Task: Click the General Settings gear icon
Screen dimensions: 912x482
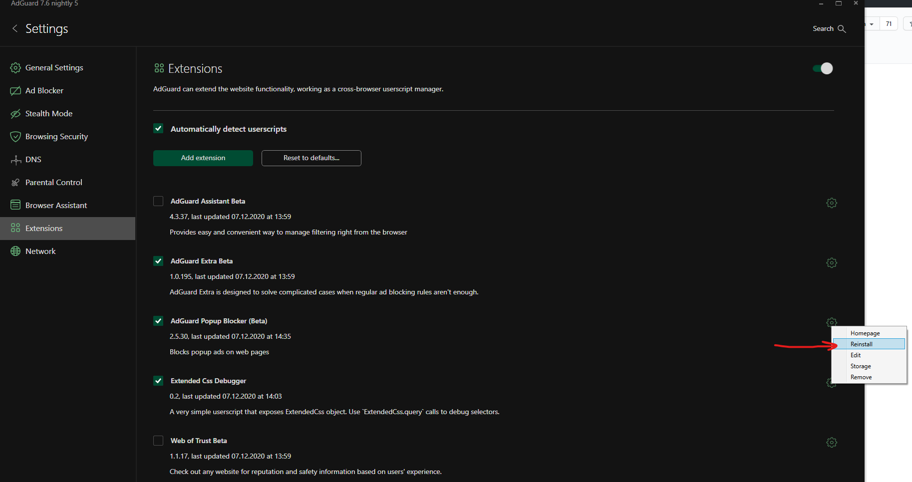Action: (x=15, y=68)
